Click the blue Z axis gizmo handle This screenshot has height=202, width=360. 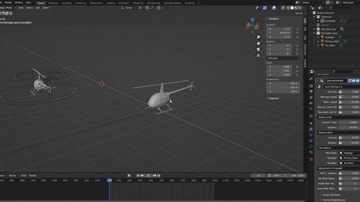[253, 20]
